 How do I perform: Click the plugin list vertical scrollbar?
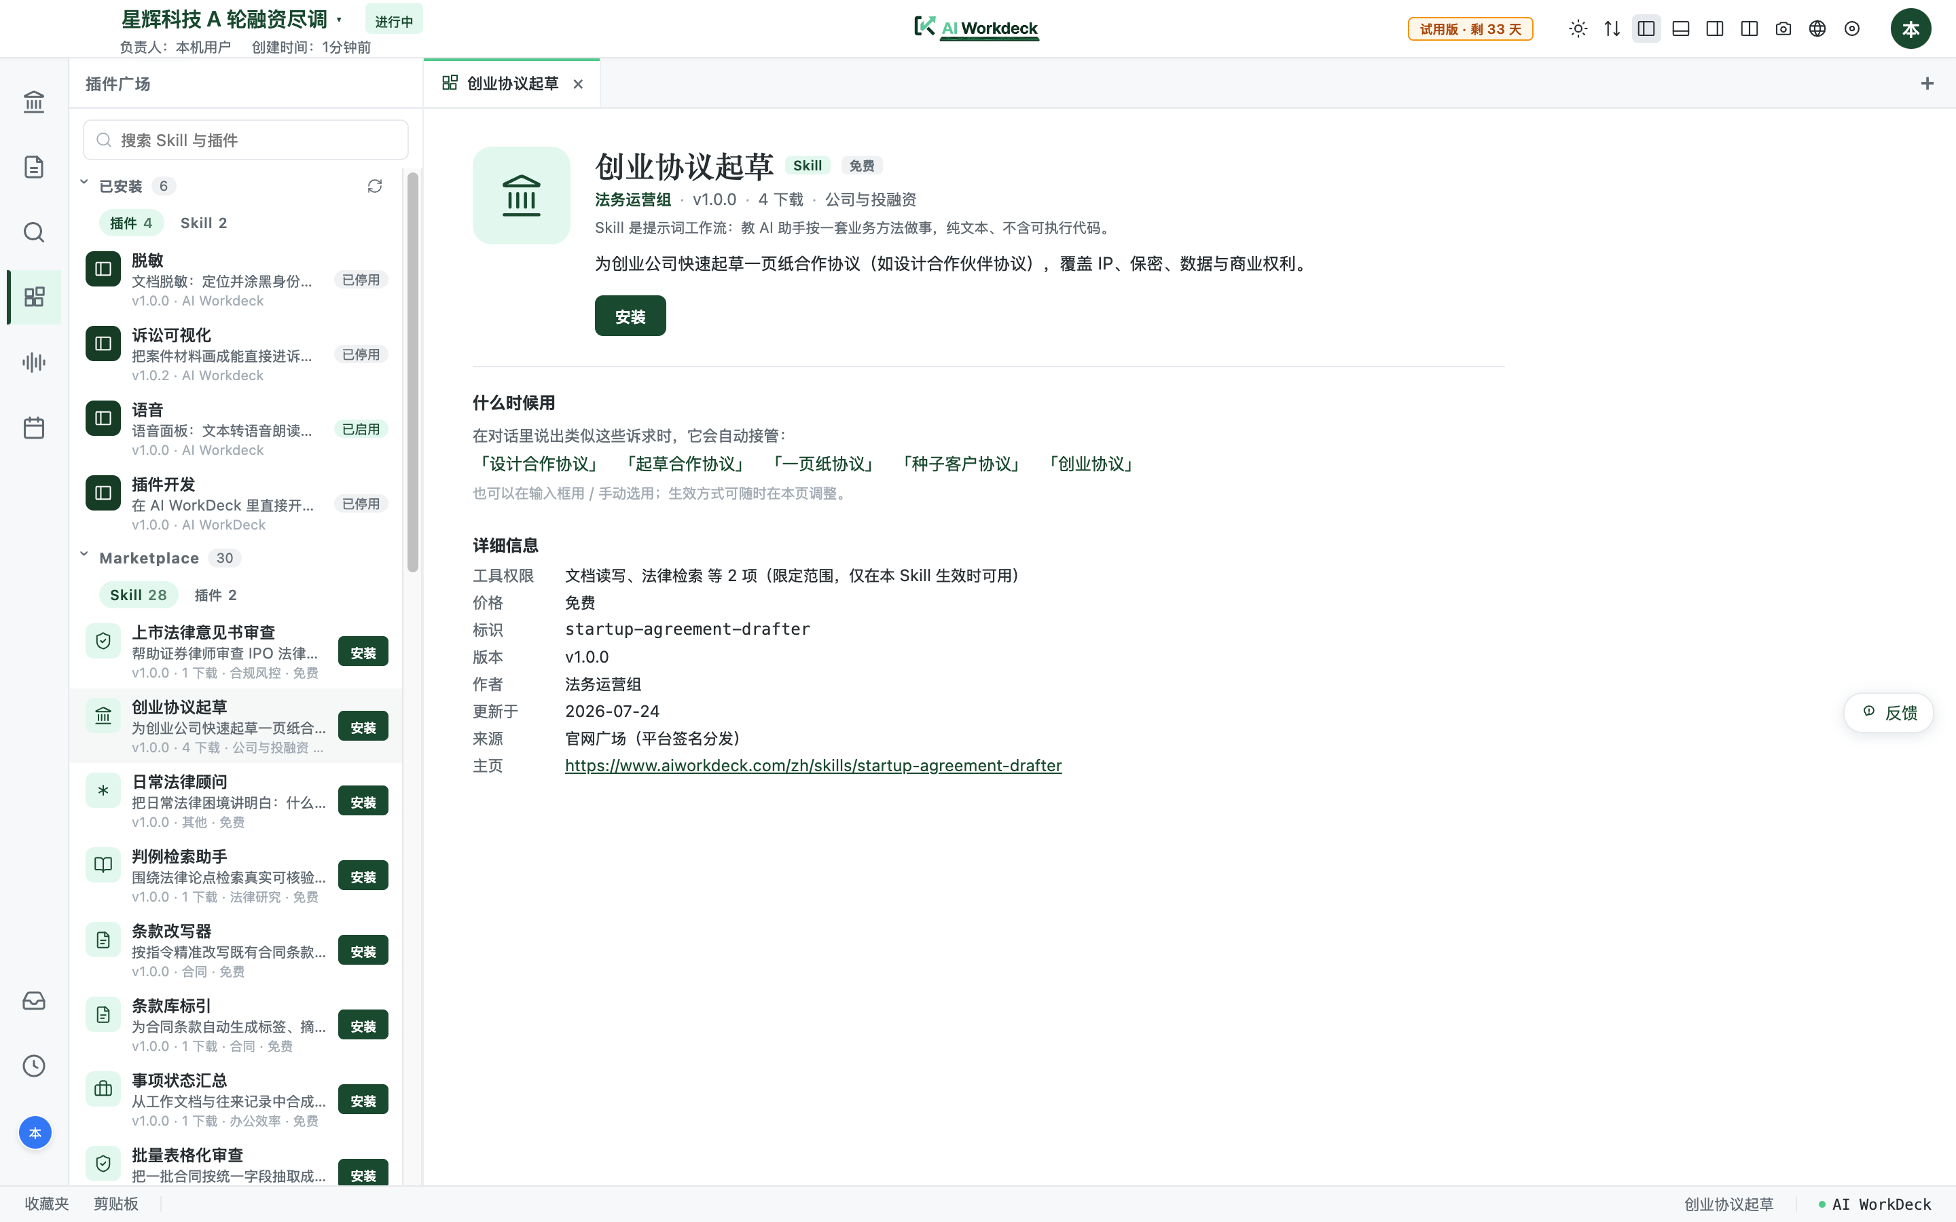413,372
